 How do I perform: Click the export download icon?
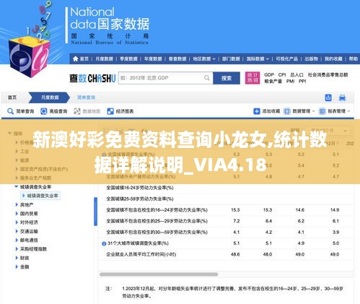tap(328, 97)
